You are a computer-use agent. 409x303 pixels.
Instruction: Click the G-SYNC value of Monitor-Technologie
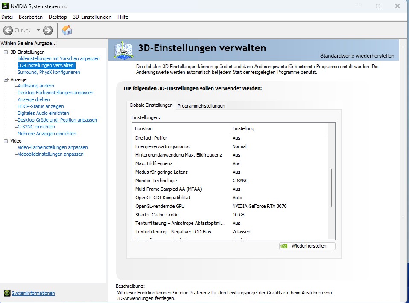click(240, 181)
